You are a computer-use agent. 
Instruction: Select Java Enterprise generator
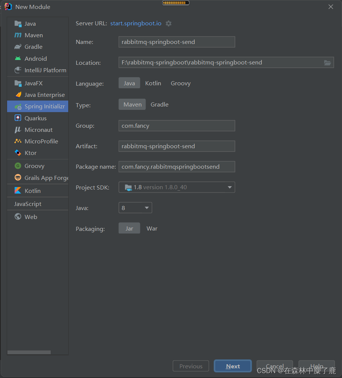(x=38, y=95)
